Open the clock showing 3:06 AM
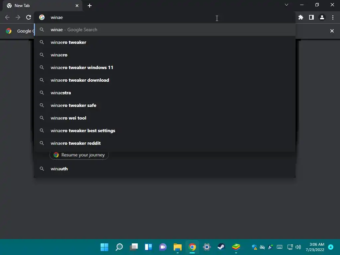The height and width of the screenshot is (255, 340). coord(315,247)
